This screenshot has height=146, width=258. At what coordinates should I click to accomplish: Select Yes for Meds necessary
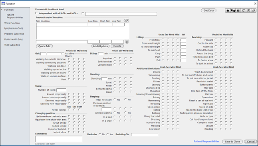(x=125, y=99)
